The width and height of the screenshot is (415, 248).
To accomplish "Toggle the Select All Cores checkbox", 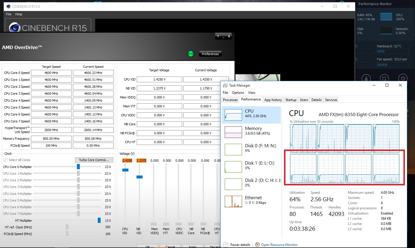I will pos(5,160).
